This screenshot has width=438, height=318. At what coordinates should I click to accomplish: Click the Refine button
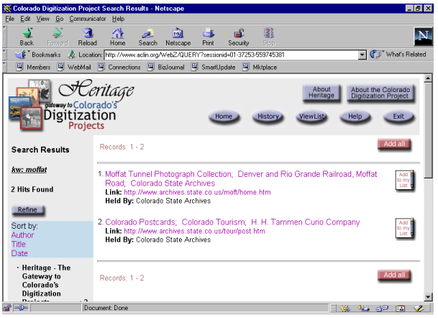[x=27, y=210]
